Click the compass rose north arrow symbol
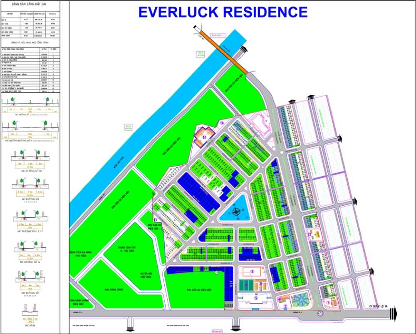 point(236,212)
